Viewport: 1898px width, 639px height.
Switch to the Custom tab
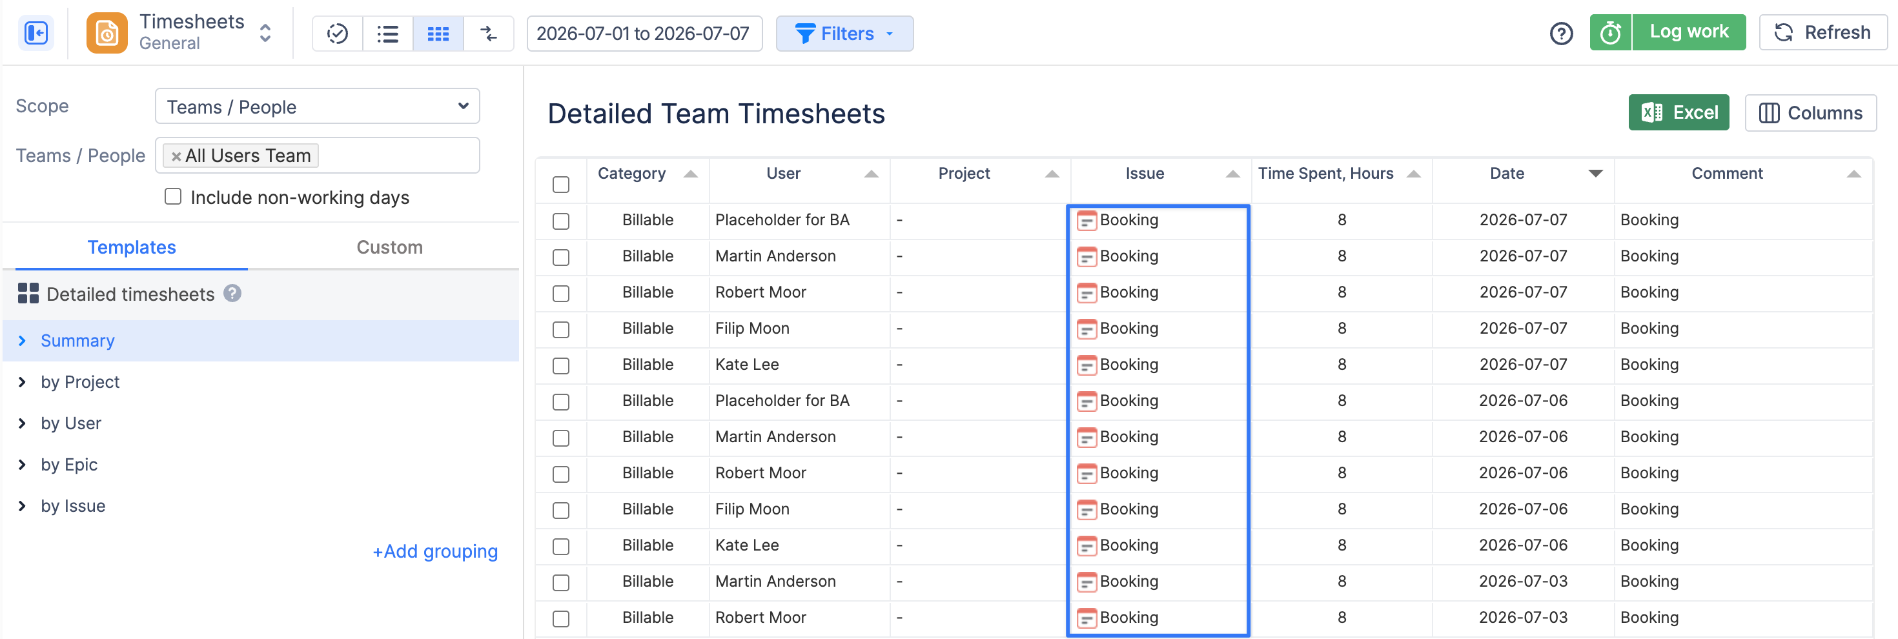[389, 247]
